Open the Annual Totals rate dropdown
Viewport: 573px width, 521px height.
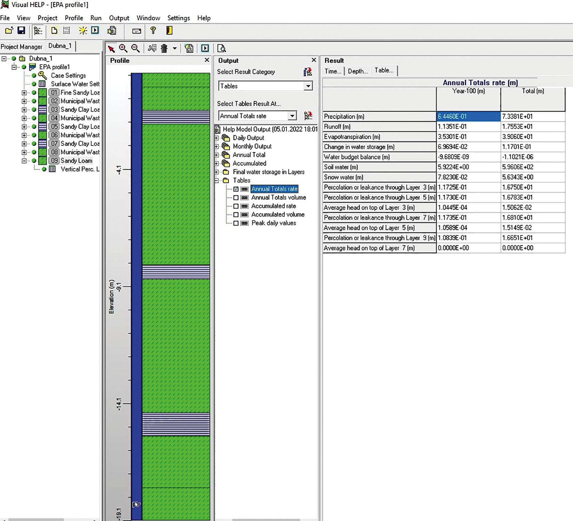(292, 116)
